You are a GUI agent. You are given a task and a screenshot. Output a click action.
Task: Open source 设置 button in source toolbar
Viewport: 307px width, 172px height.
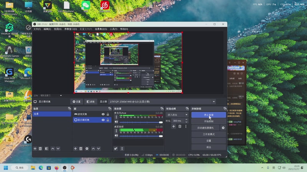click(76, 102)
